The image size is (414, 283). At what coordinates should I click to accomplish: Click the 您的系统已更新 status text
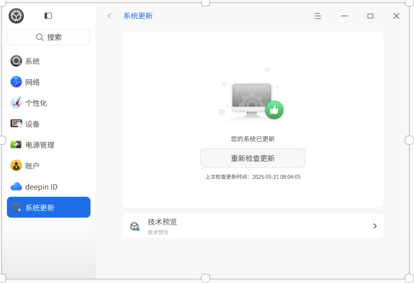pyautogui.click(x=253, y=139)
